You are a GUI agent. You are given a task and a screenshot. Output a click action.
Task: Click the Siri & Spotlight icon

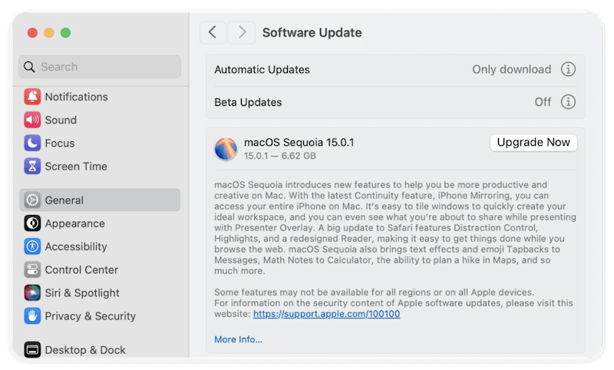point(32,292)
